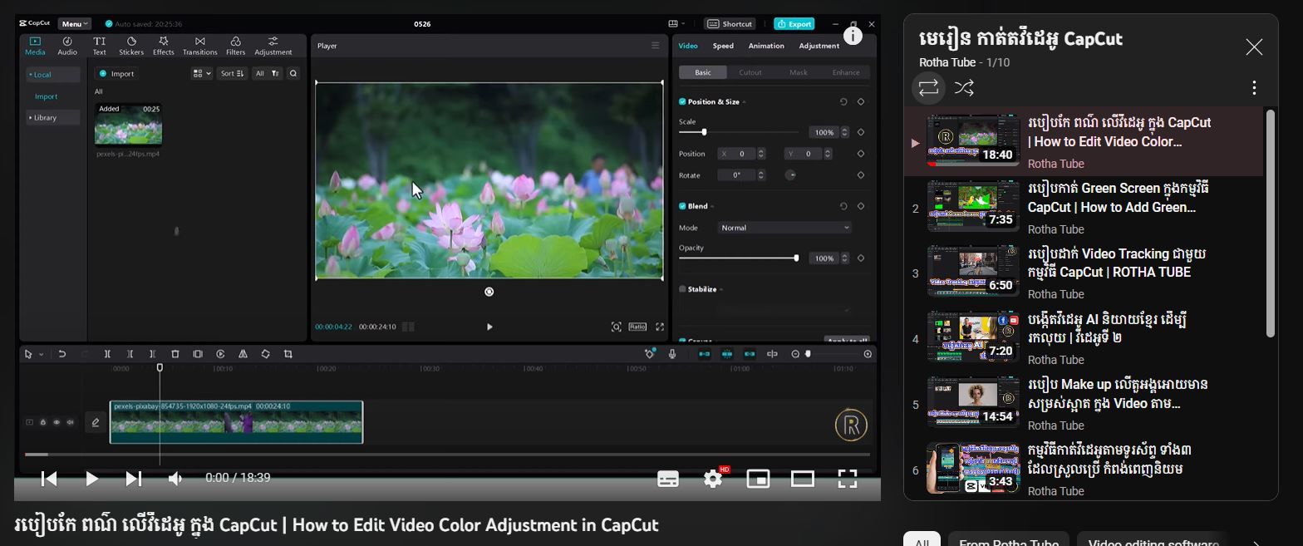Click the search icon in the media panel

tap(293, 74)
